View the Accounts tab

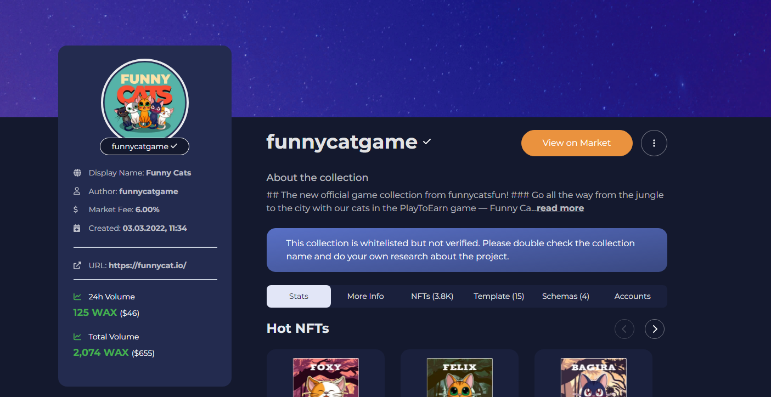[633, 296]
